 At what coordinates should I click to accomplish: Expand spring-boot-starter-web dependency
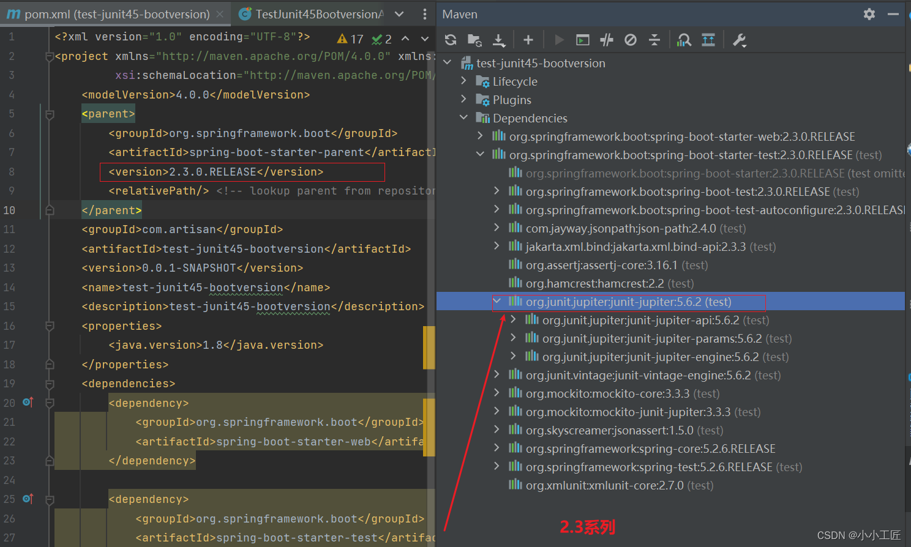(x=480, y=136)
